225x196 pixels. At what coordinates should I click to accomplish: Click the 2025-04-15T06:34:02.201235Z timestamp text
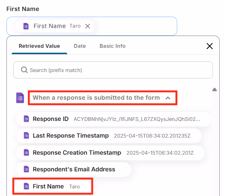[152, 136]
